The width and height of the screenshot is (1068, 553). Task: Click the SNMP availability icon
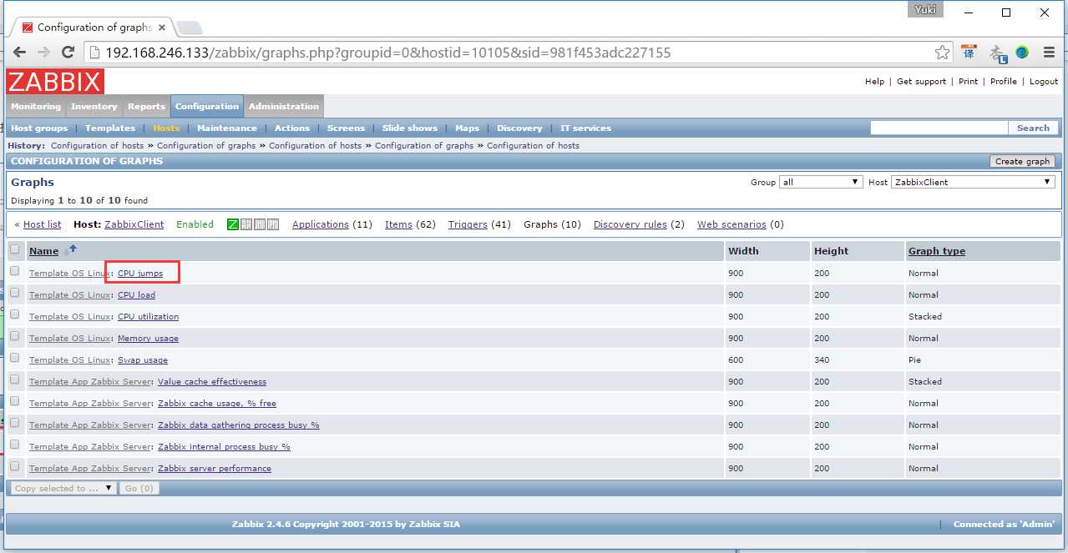coord(246,224)
